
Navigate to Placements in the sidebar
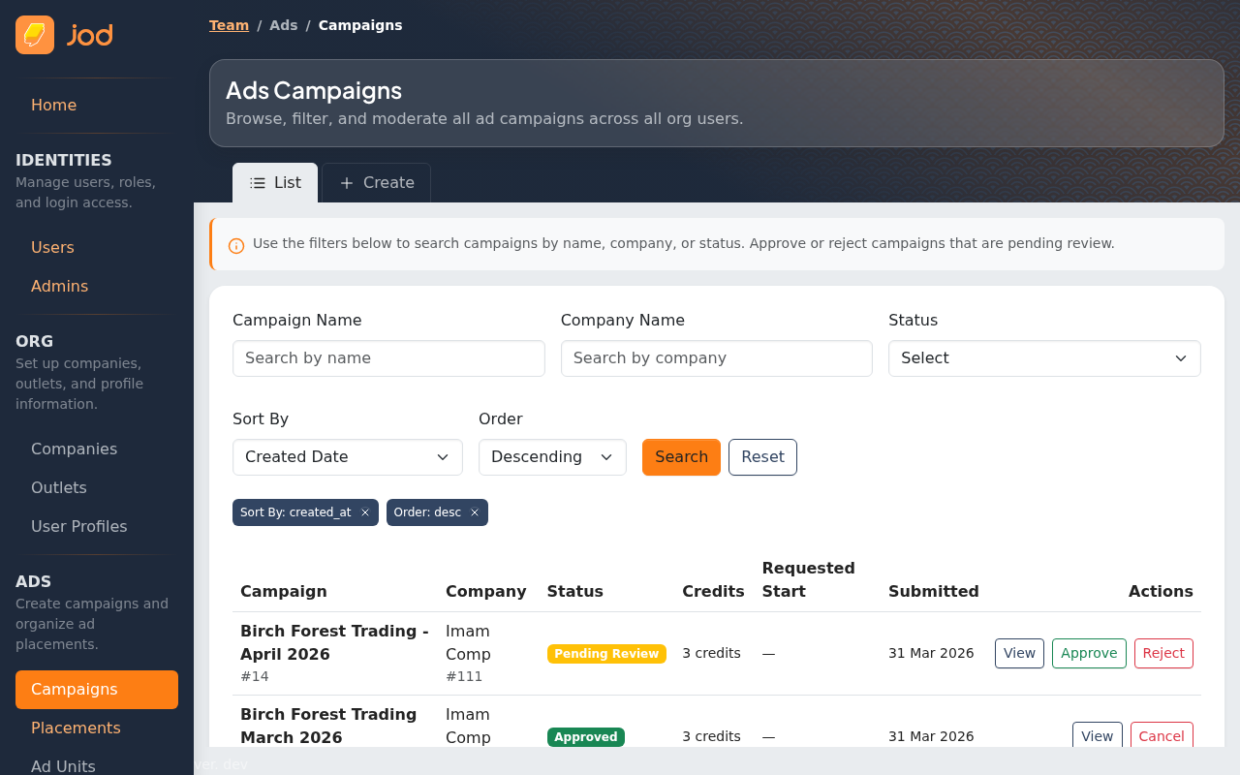click(x=76, y=728)
